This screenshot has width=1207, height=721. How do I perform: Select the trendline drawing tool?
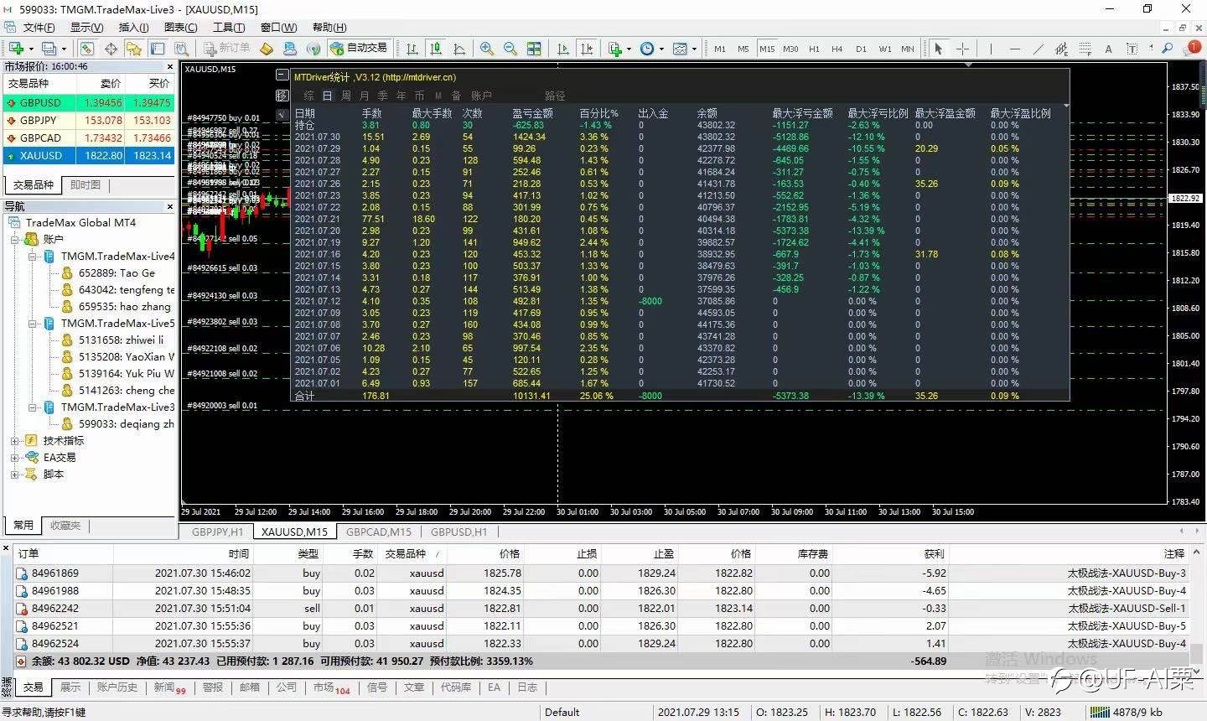1038,49
